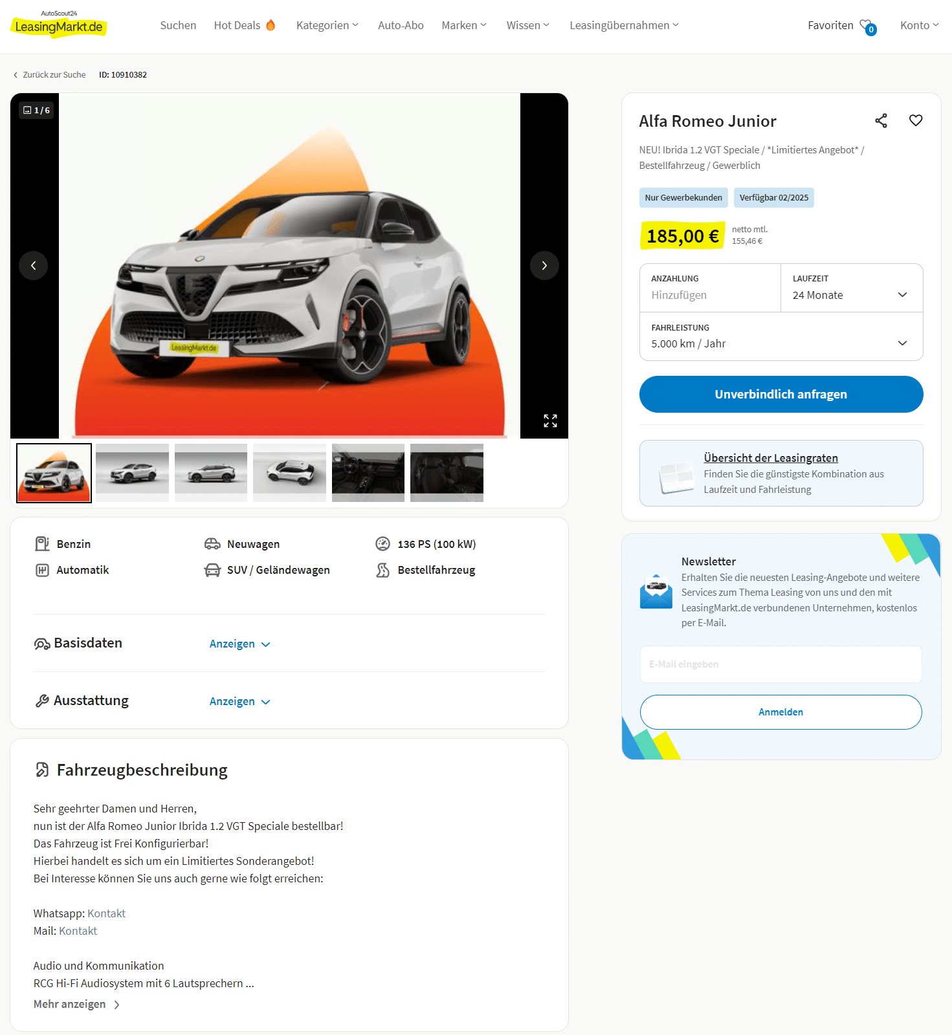Click the Hot Deals flame icon
This screenshot has height=1035, width=952.
click(271, 25)
